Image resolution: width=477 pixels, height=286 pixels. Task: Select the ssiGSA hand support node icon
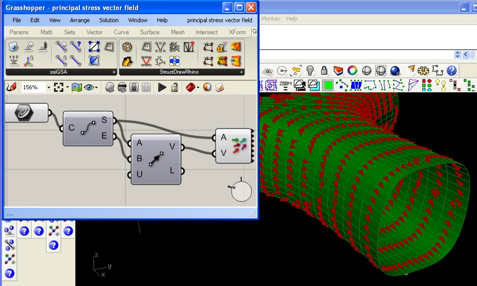point(29,47)
